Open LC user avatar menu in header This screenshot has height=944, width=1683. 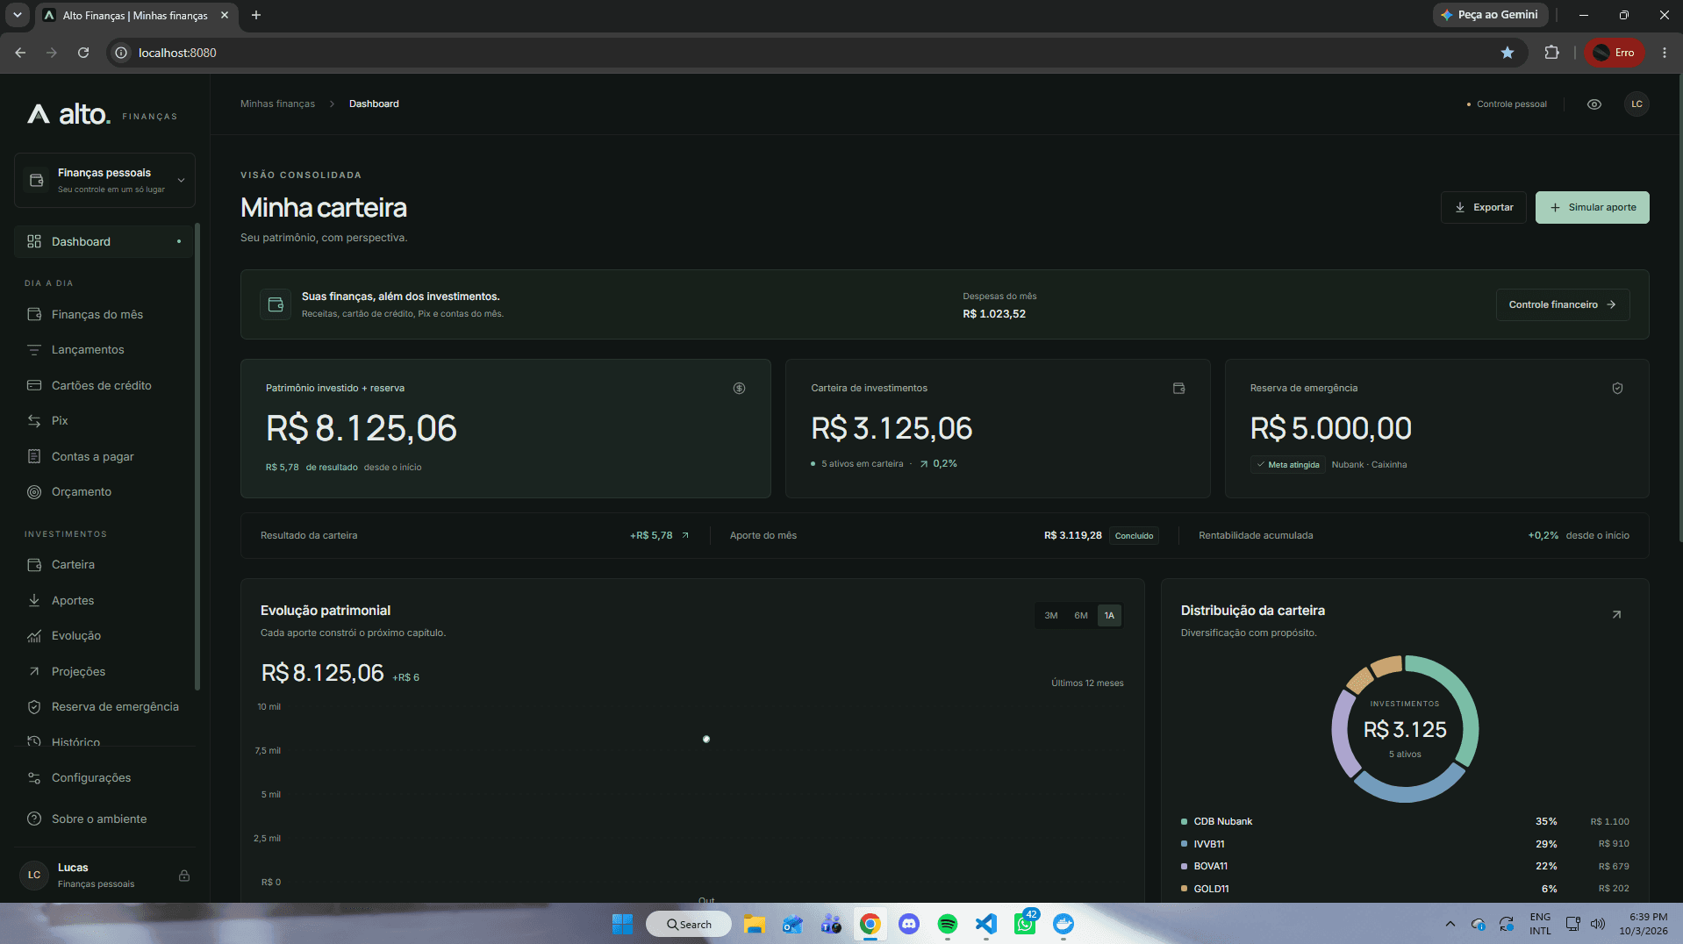pos(1636,104)
